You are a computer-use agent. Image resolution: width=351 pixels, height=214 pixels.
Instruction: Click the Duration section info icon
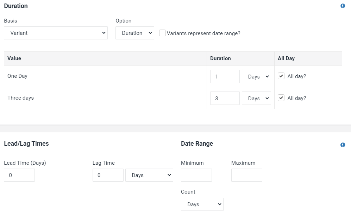click(343, 6)
